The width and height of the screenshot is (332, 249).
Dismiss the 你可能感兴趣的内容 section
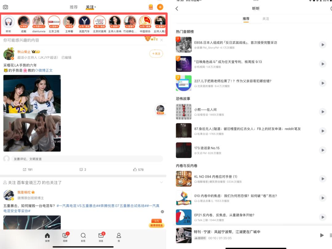pos(162,40)
